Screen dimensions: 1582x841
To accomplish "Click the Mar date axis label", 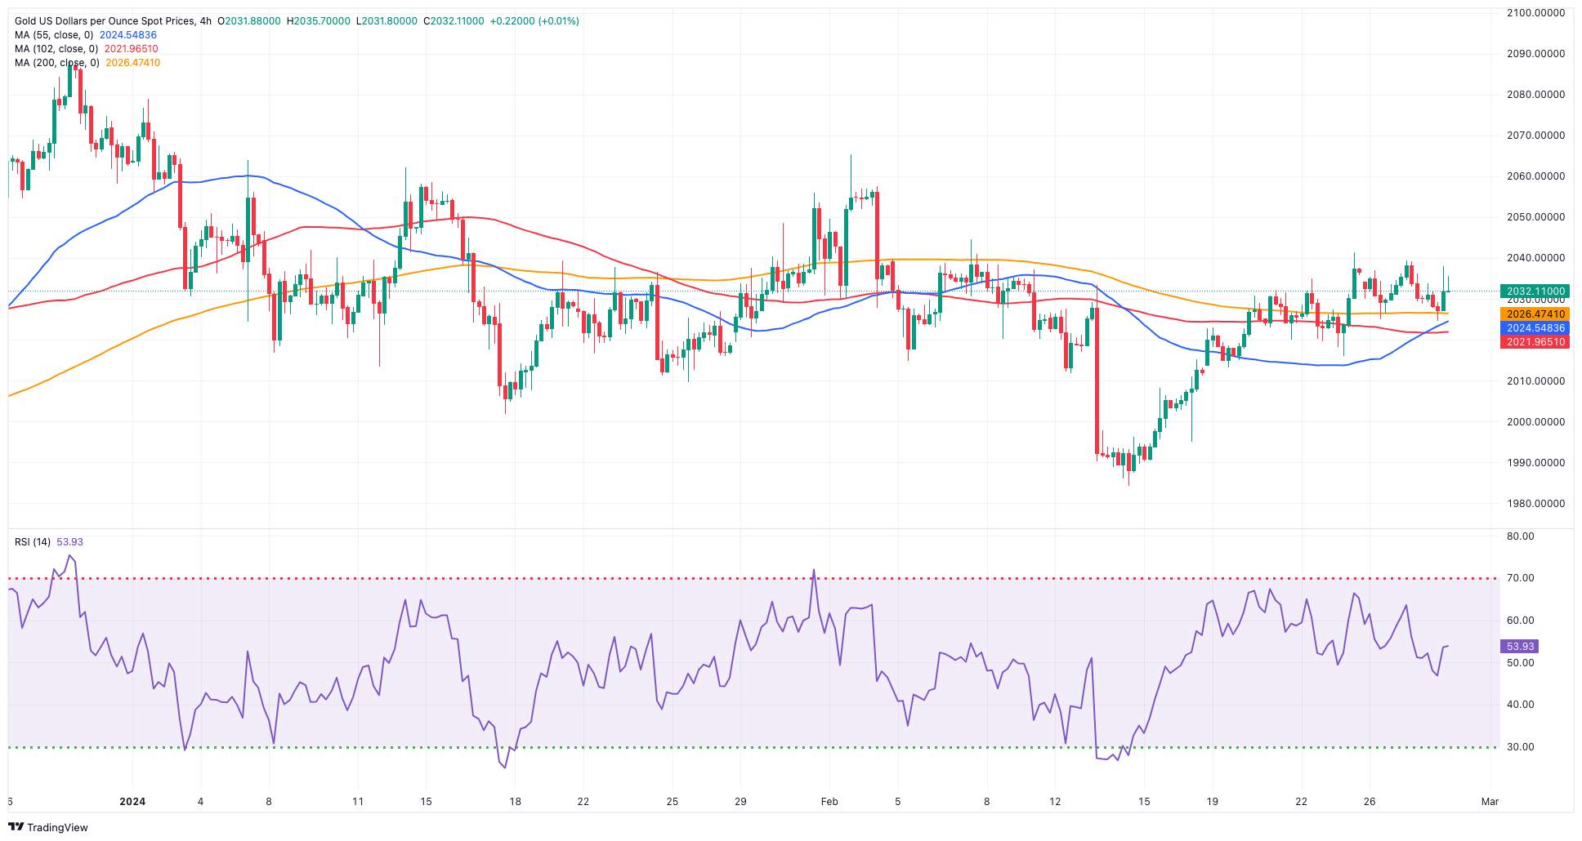I will click(x=1490, y=802).
